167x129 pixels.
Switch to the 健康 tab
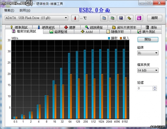tap(70, 27)
